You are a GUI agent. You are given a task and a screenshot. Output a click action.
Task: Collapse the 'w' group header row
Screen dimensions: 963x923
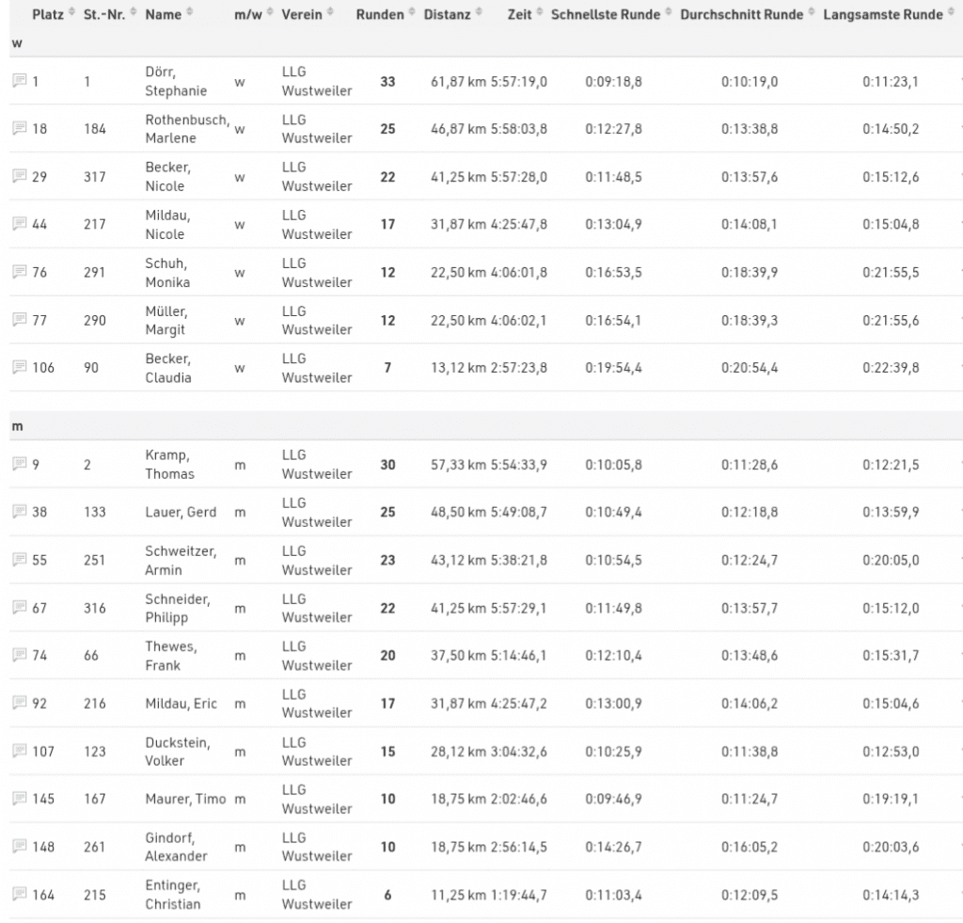coord(16,43)
